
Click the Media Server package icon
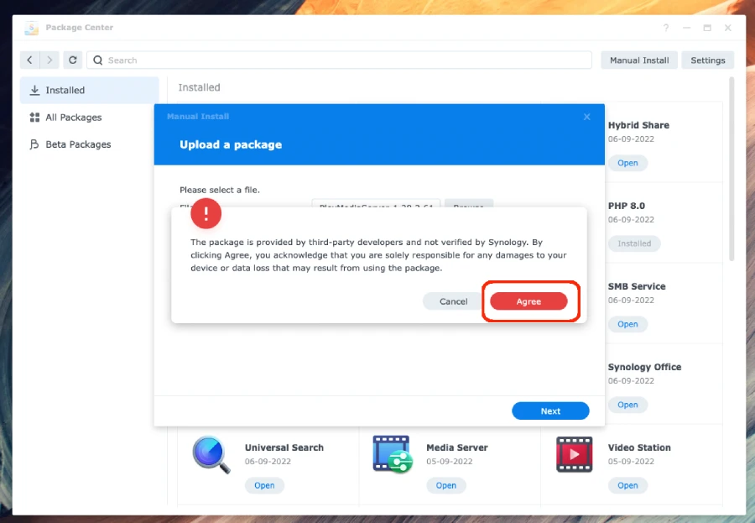click(393, 454)
